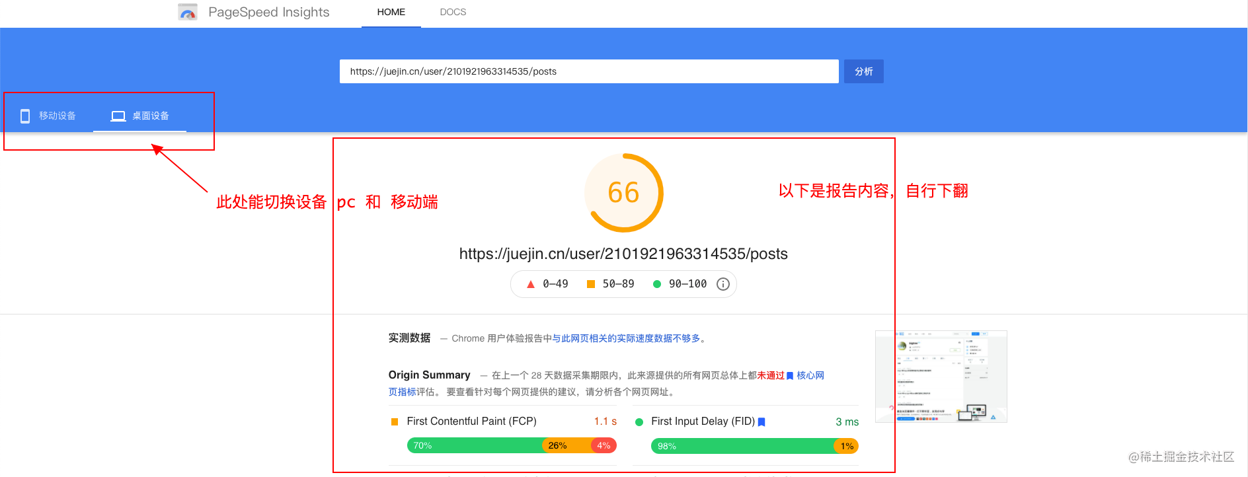Click the URL input field
The height and width of the screenshot is (477, 1248).
(x=589, y=71)
